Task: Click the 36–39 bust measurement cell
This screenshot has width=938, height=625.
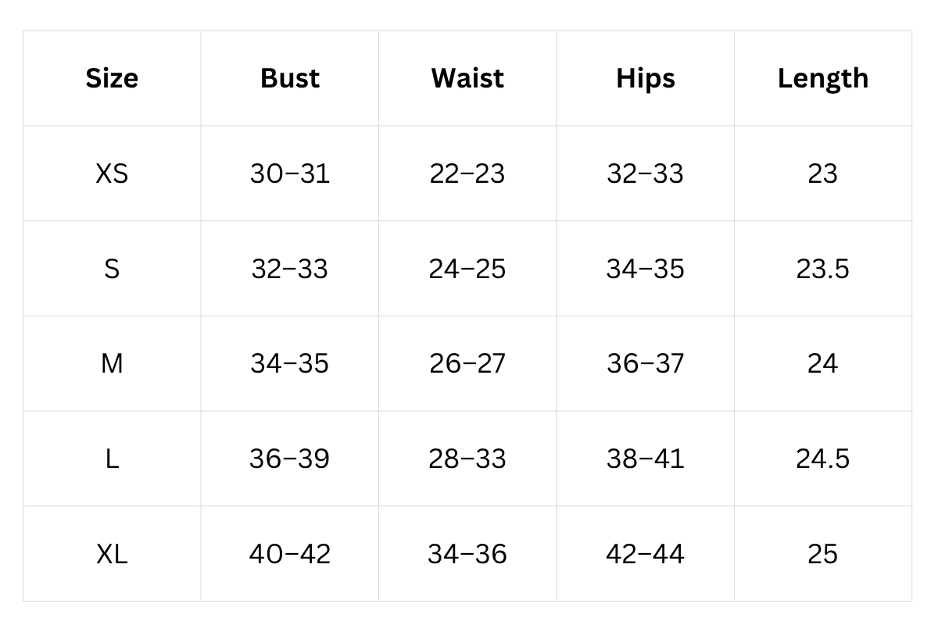Action: (290, 459)
